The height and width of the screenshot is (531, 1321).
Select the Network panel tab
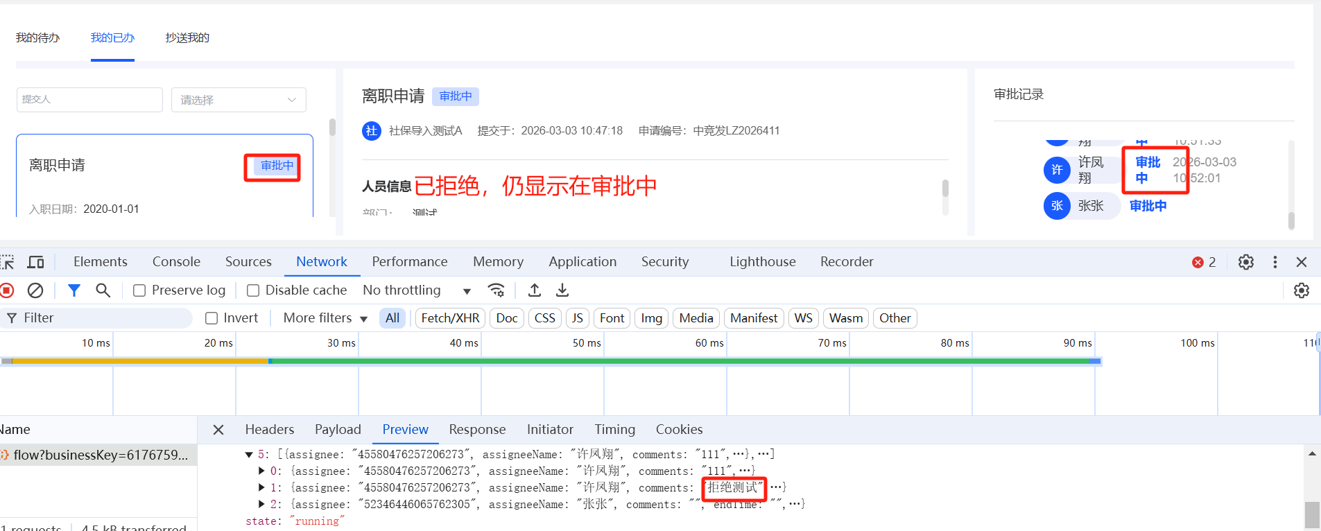pos(322,262)
